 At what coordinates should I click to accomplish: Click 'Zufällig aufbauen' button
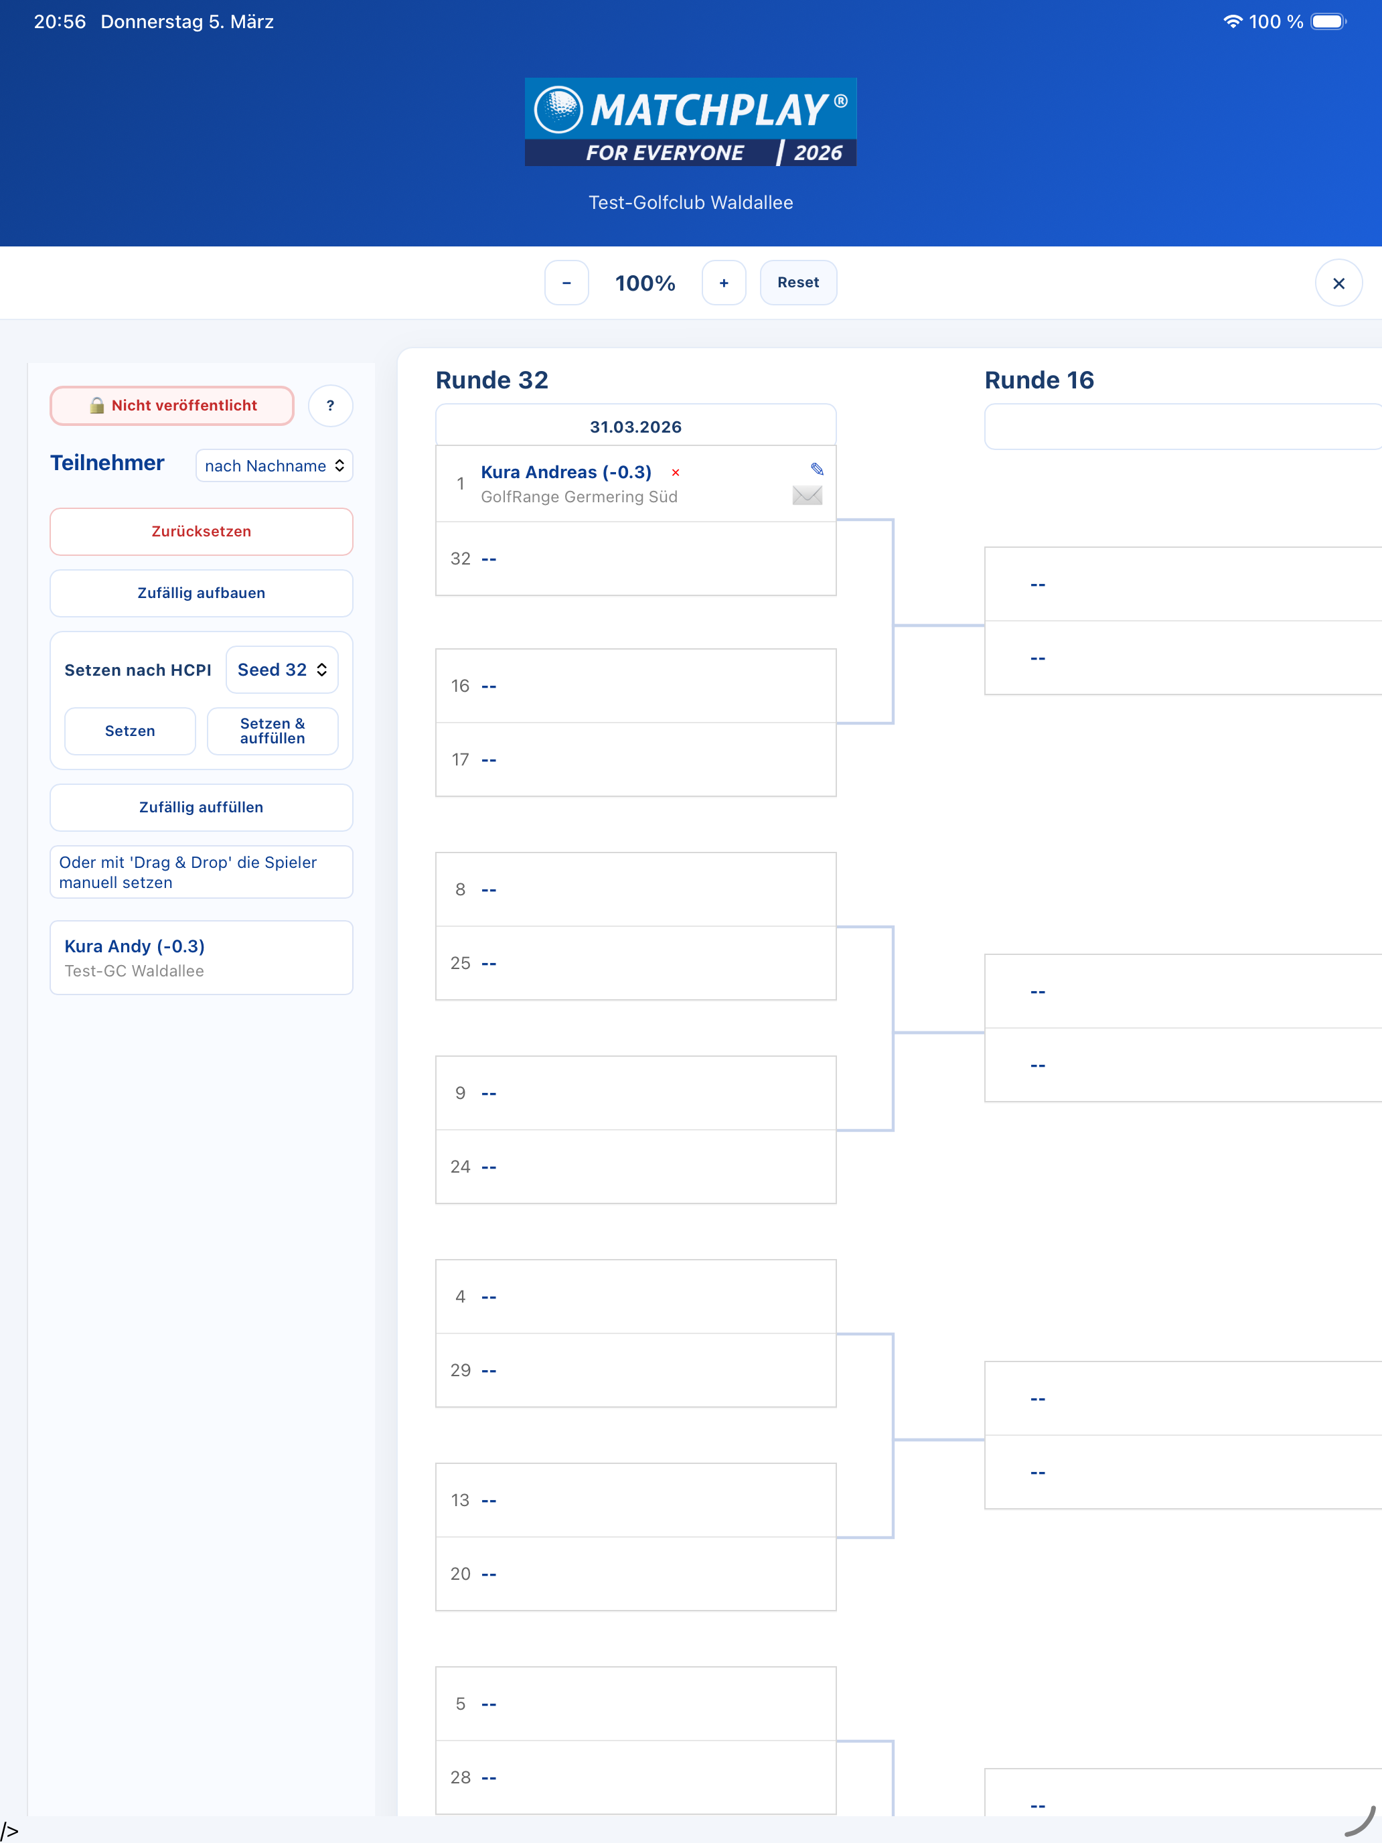click(202, 593)
